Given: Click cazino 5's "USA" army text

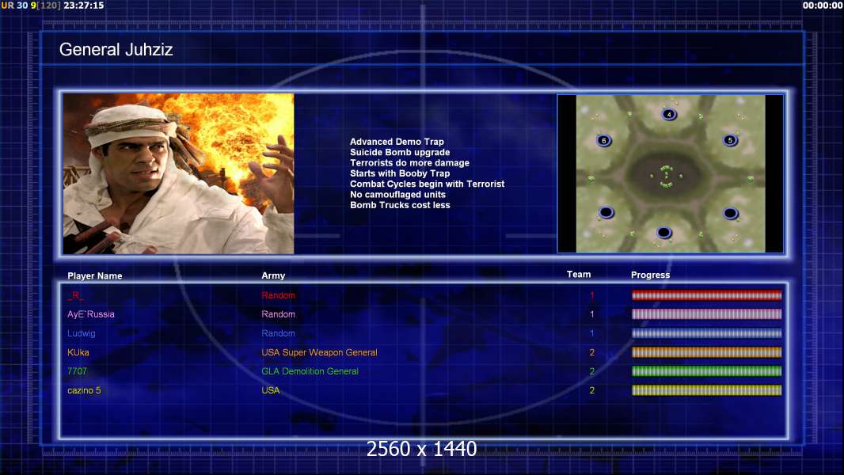Looking at the screenshot, I should pyautogui.click(x=271, y=390).
